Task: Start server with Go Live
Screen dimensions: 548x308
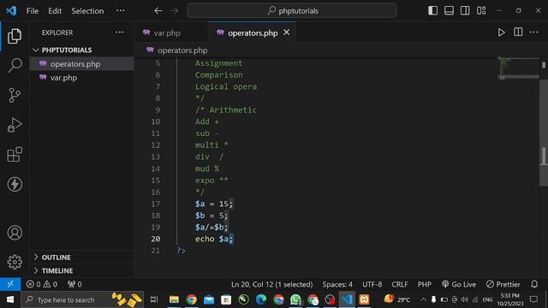Action: coord(459,284)
